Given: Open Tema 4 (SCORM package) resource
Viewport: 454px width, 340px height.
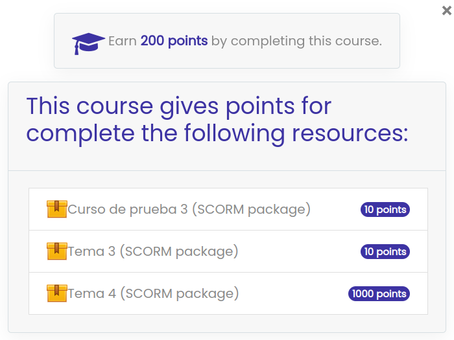Looking at the screenshot, I should [153, 293].
